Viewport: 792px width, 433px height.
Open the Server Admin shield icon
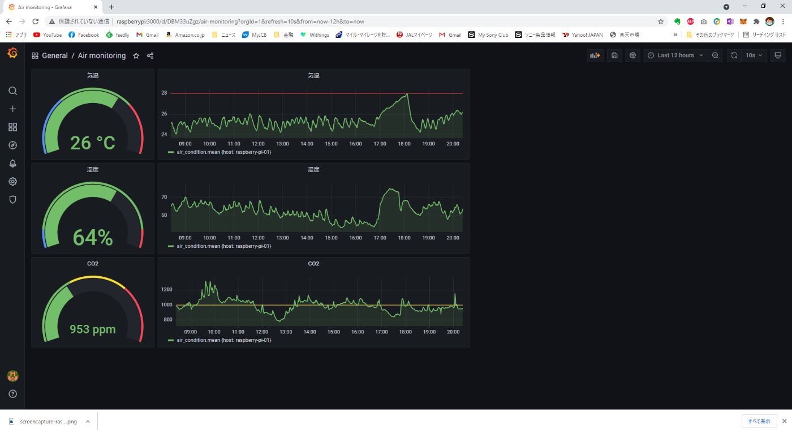[12, 199]
